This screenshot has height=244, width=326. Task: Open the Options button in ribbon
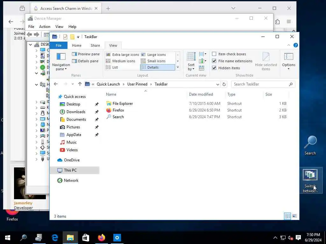click(288, 61)
